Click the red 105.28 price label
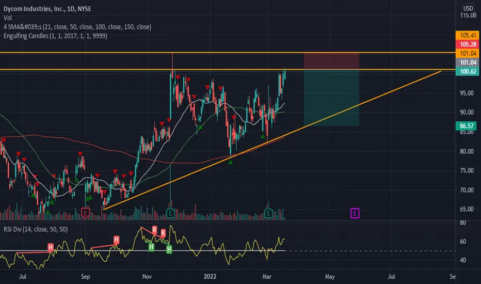 click(467, 44)
